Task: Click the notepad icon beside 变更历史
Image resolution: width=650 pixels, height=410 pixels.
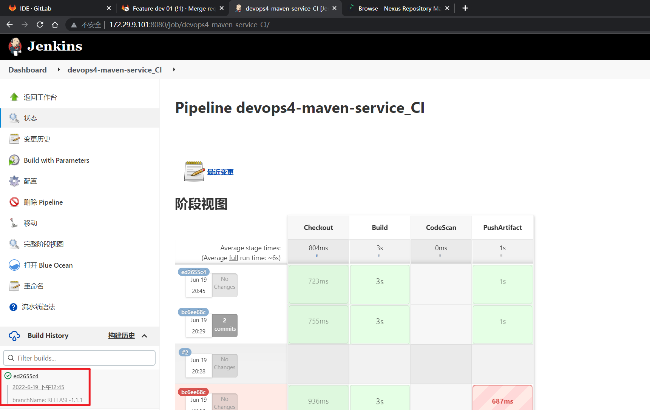Action: (14, 139)
